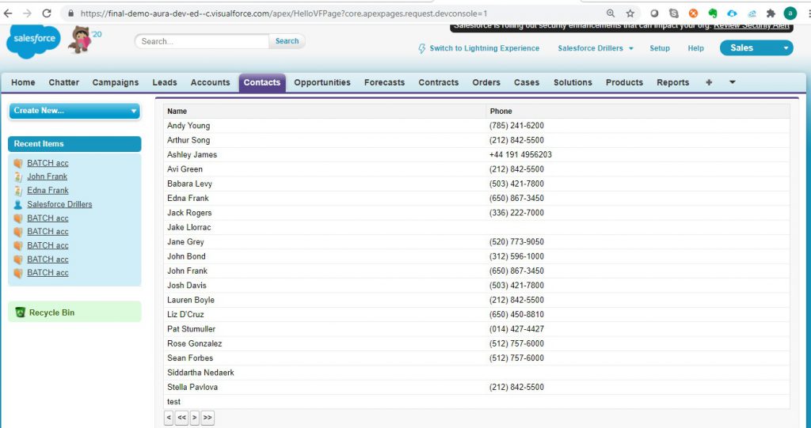This screenshot has height=428, width=811.
Task: Click the plus icon for all tabs
Action: coord(708,82)
